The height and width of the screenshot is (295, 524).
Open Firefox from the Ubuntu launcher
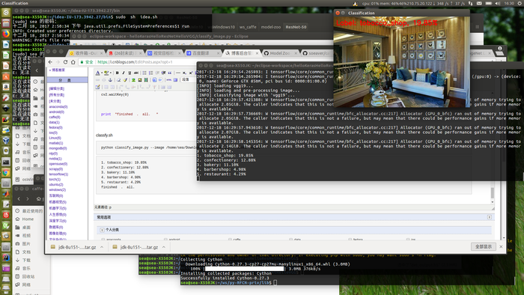click(x=6, y=34)
